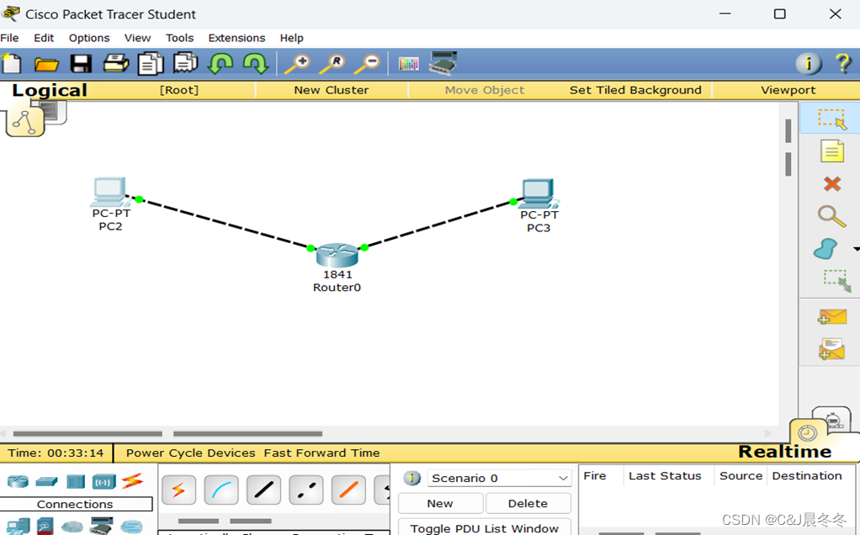Viewport: 860px width, 535px height.
Task: Switch to Simulation mode stopwatch tab
Action: 832,420
